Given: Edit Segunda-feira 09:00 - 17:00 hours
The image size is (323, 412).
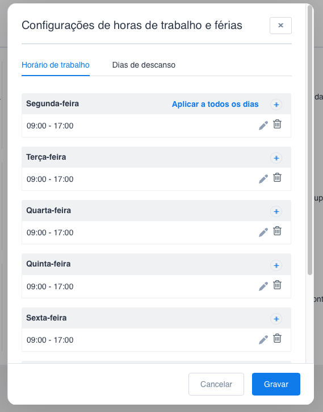Looking at the screenshot, I should pyautogui.click(x=263, y=126).
